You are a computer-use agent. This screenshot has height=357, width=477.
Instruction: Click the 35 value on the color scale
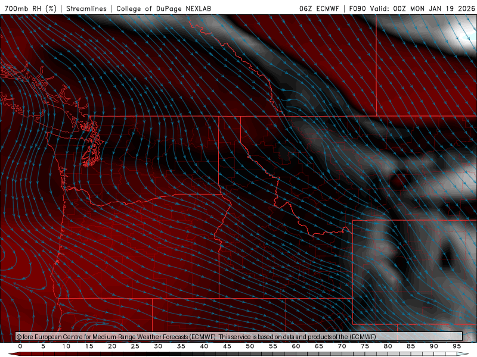(181, 346)
